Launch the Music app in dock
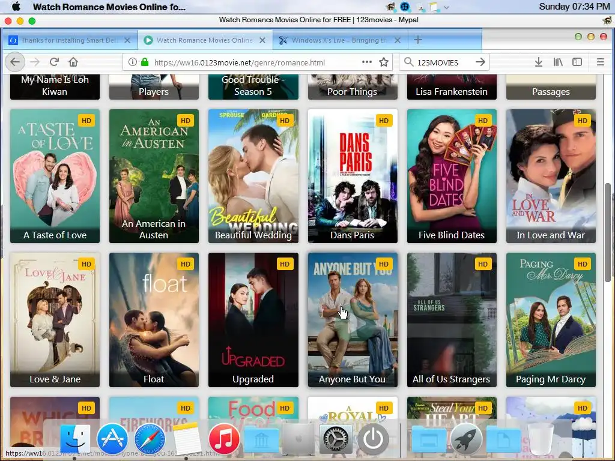Viewport: 615px width, 461px height. [x=224, y=439]
